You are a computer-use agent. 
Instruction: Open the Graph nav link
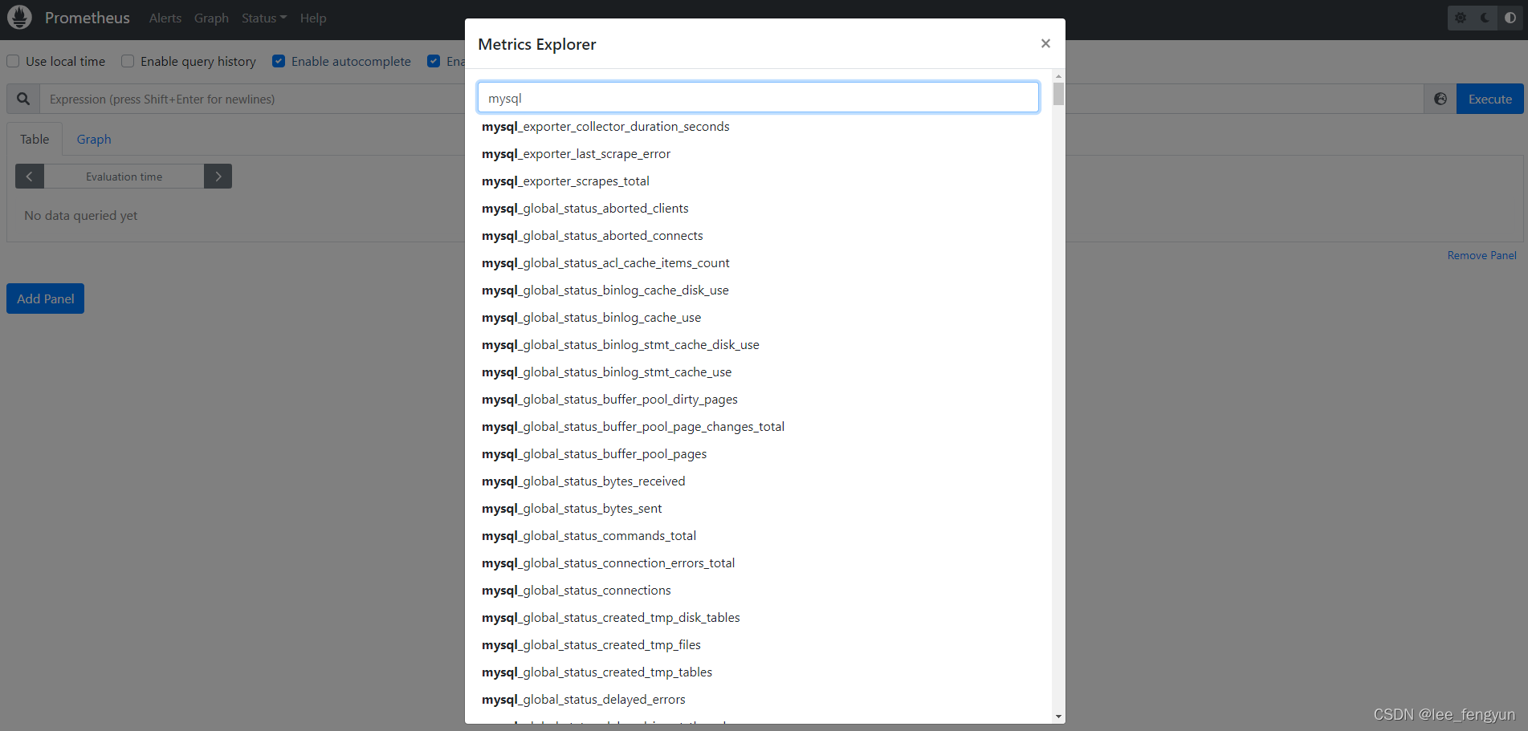tap(211, 18)
